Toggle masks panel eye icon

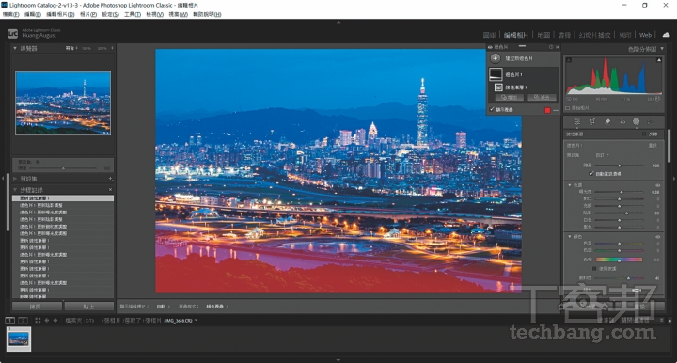coord(490,47)
